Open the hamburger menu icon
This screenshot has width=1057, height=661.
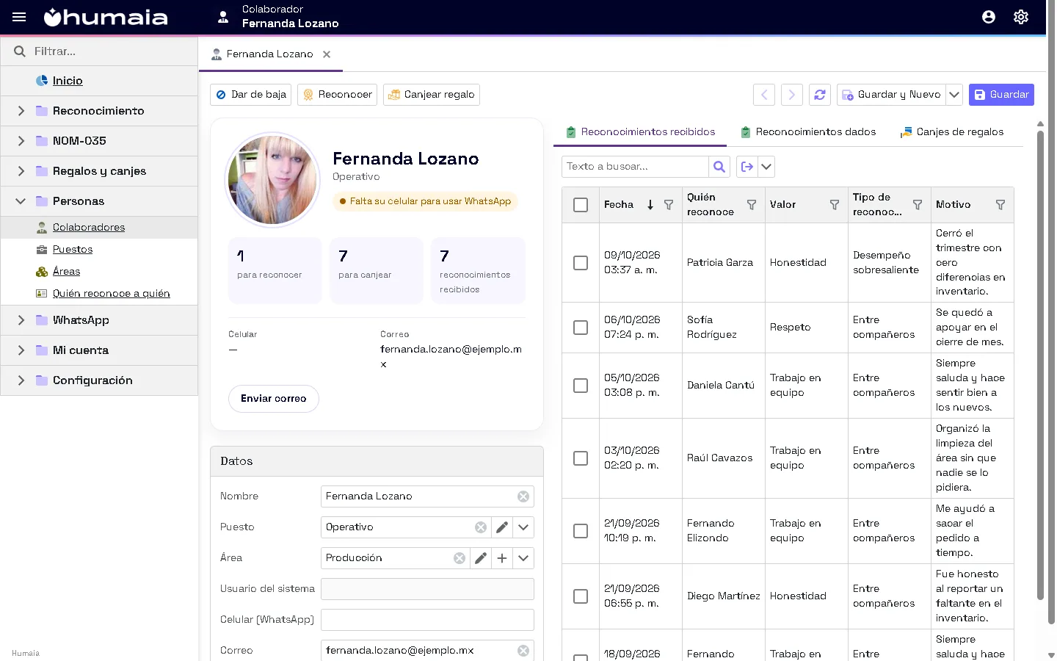point(19,17)
